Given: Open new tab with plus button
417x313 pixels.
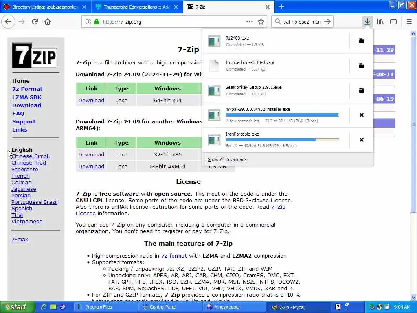Looking at the screenshot, I should point(281,7).
